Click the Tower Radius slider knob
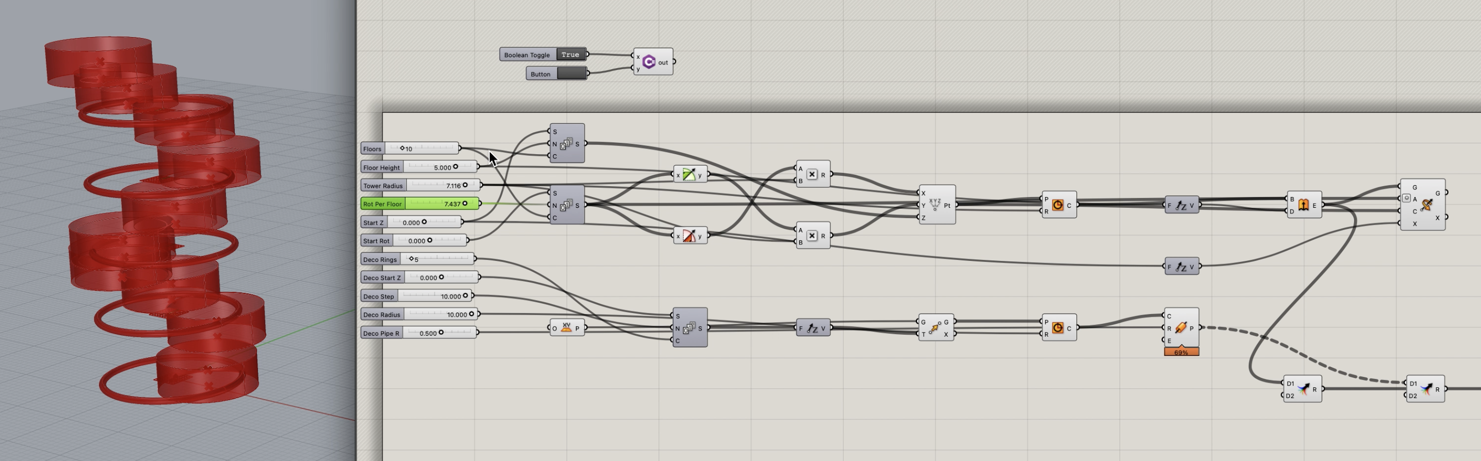The height and width of the screenshot is (461, 1481). tap(465, 185)
